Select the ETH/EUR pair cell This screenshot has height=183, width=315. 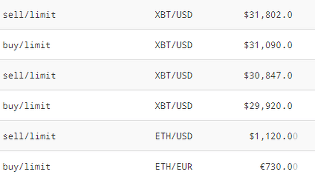pyautogui.click(x=174, y=167)
